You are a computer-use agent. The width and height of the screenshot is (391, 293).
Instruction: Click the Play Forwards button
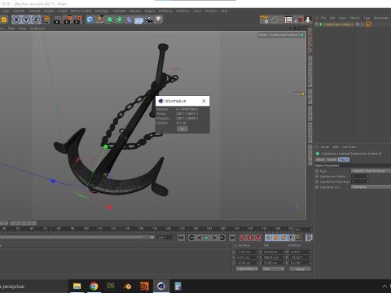[207, 238]
